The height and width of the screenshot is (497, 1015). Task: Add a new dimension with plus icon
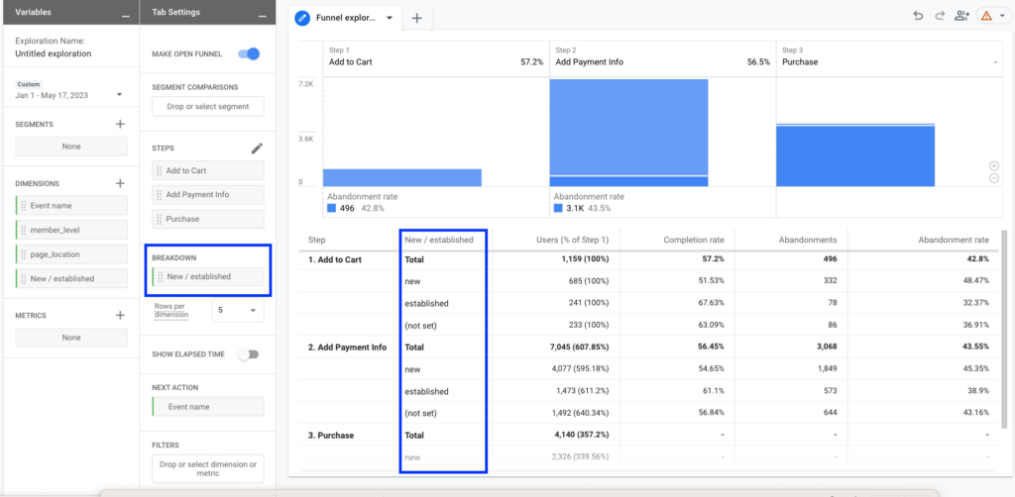tap(120, 183)
